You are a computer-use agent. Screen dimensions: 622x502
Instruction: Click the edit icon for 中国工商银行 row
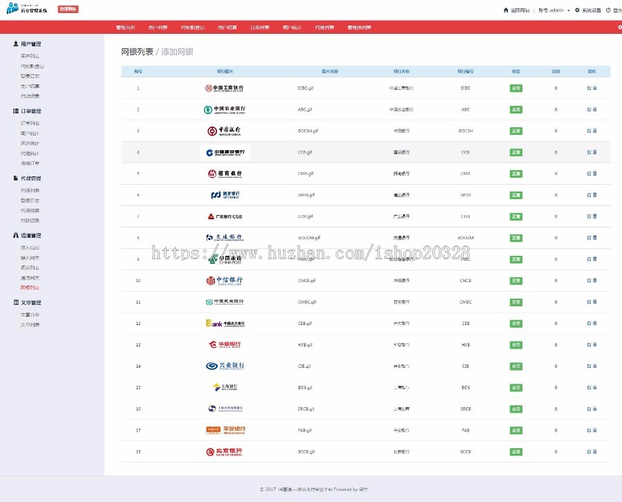click(x=590, y=88)
